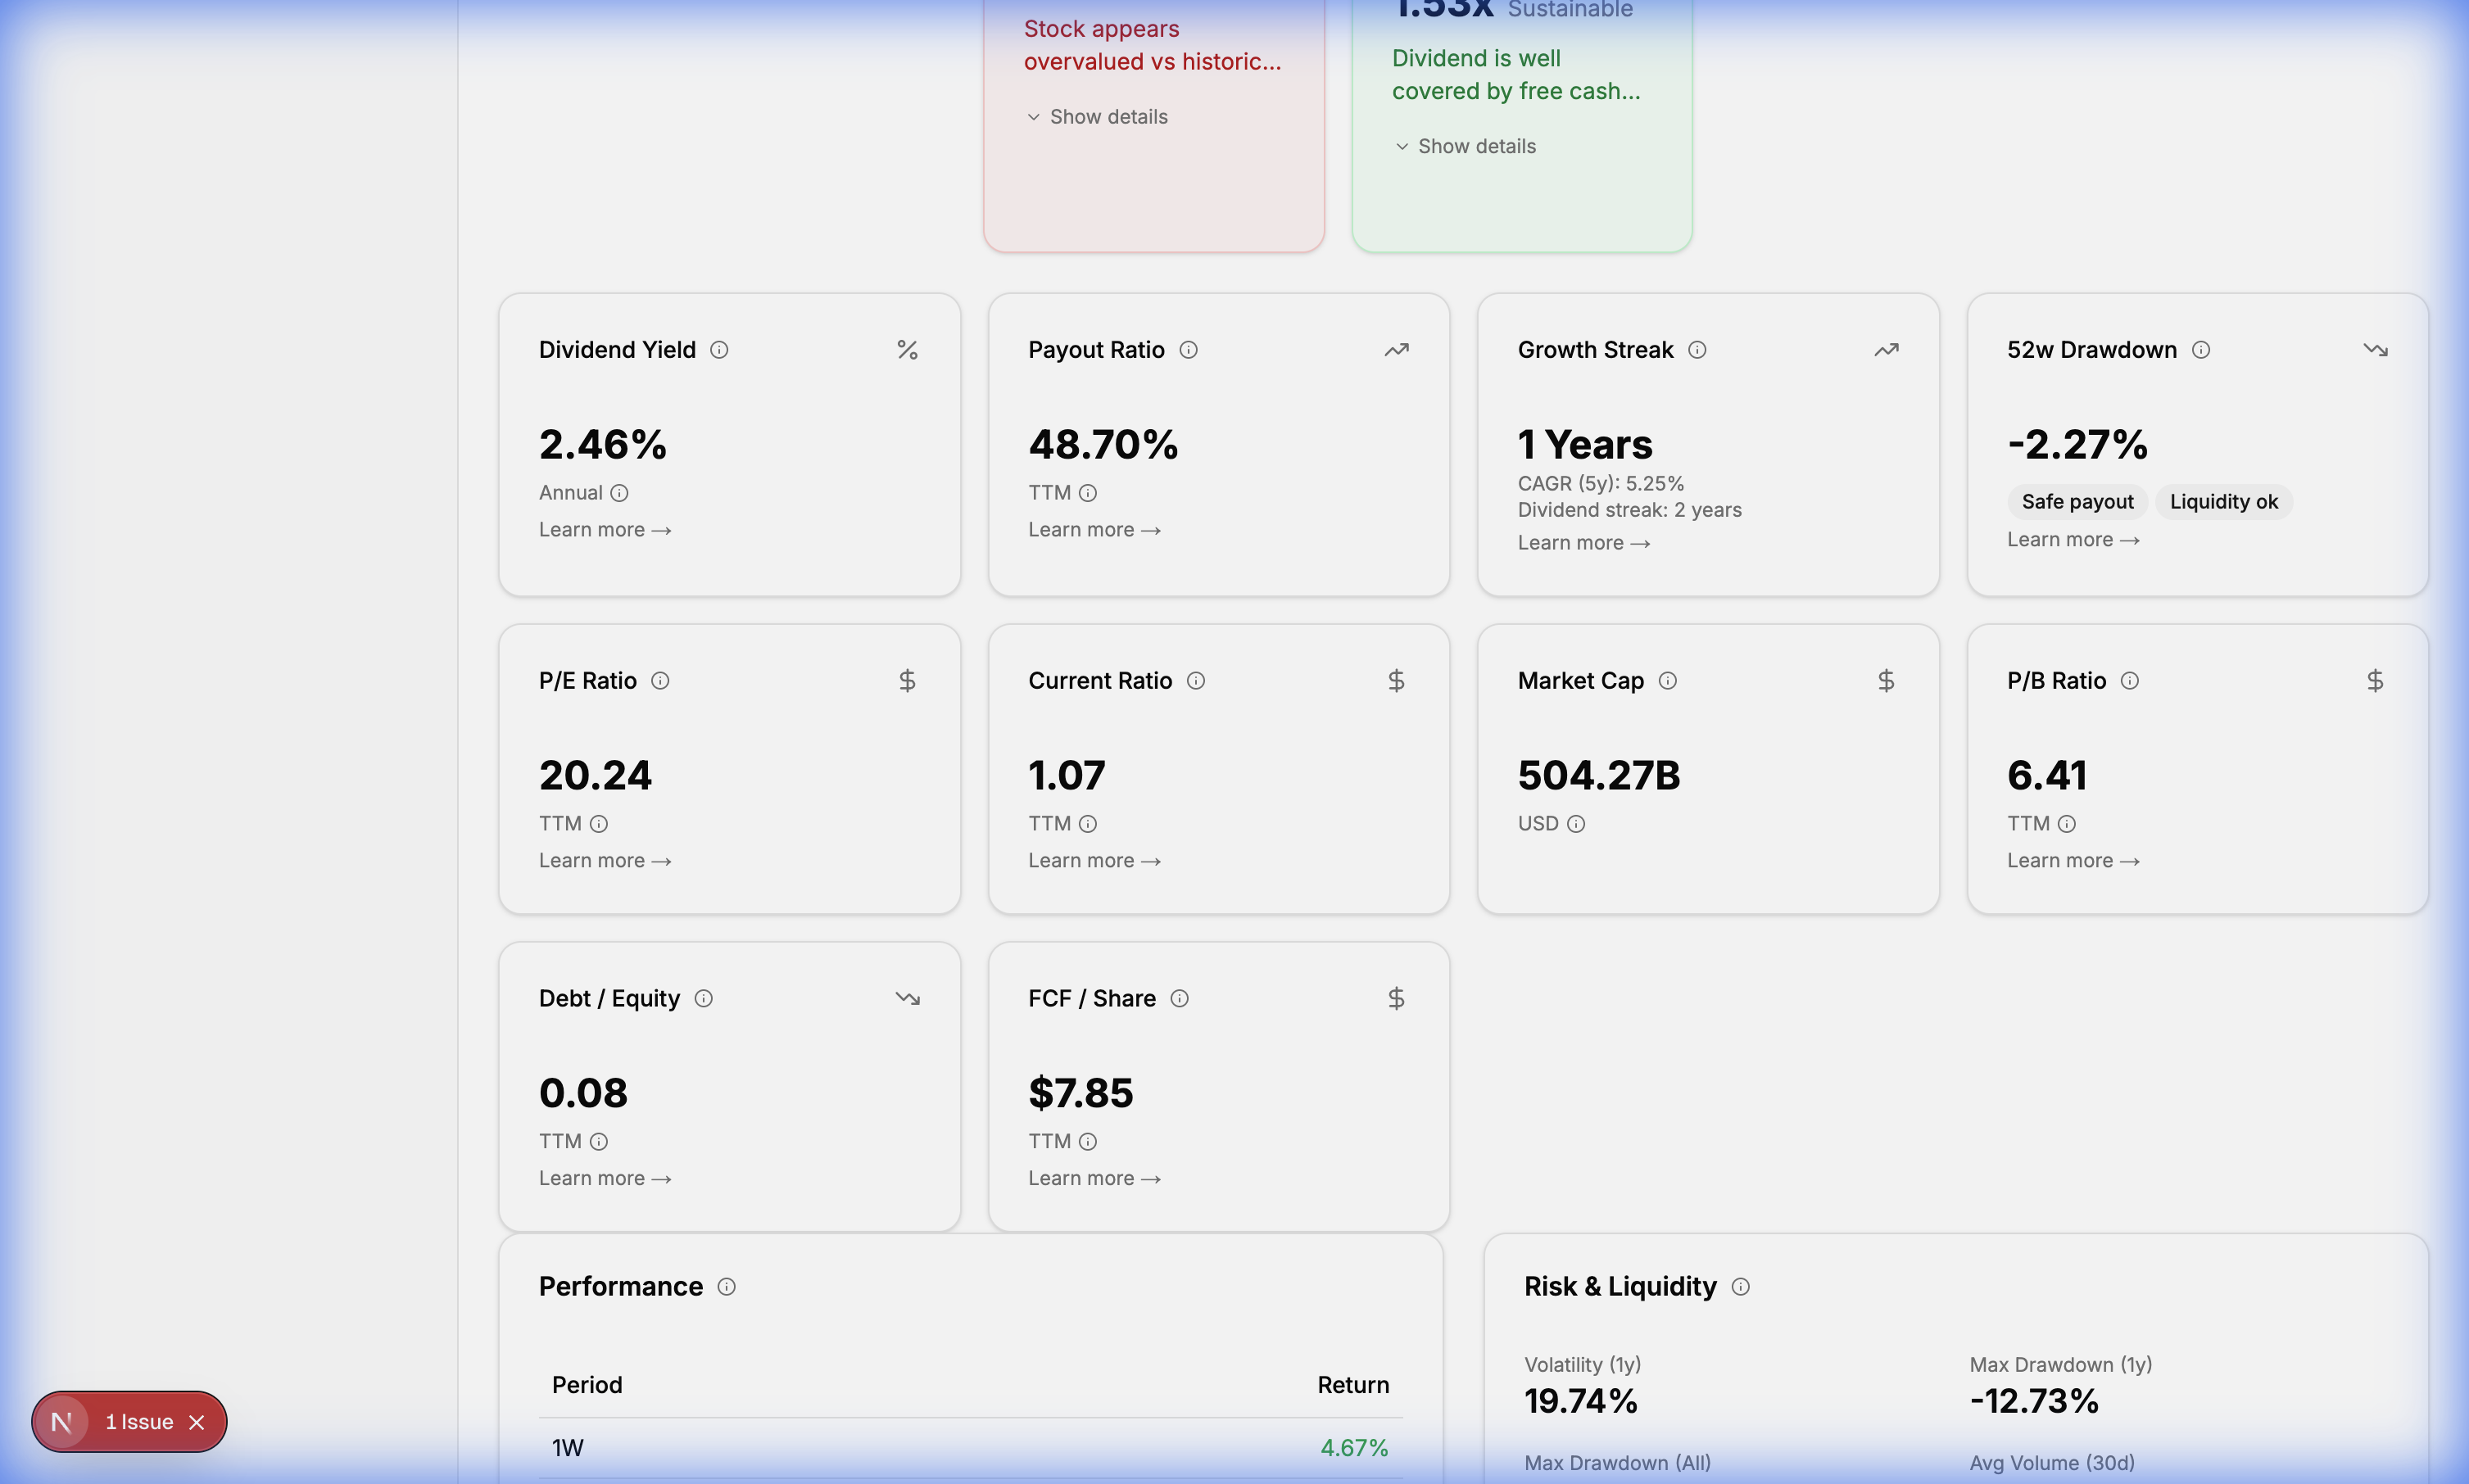Viewport: 2469px width, 1484px height.
Task: Click the Performance section info icon
Action: 726,1287
